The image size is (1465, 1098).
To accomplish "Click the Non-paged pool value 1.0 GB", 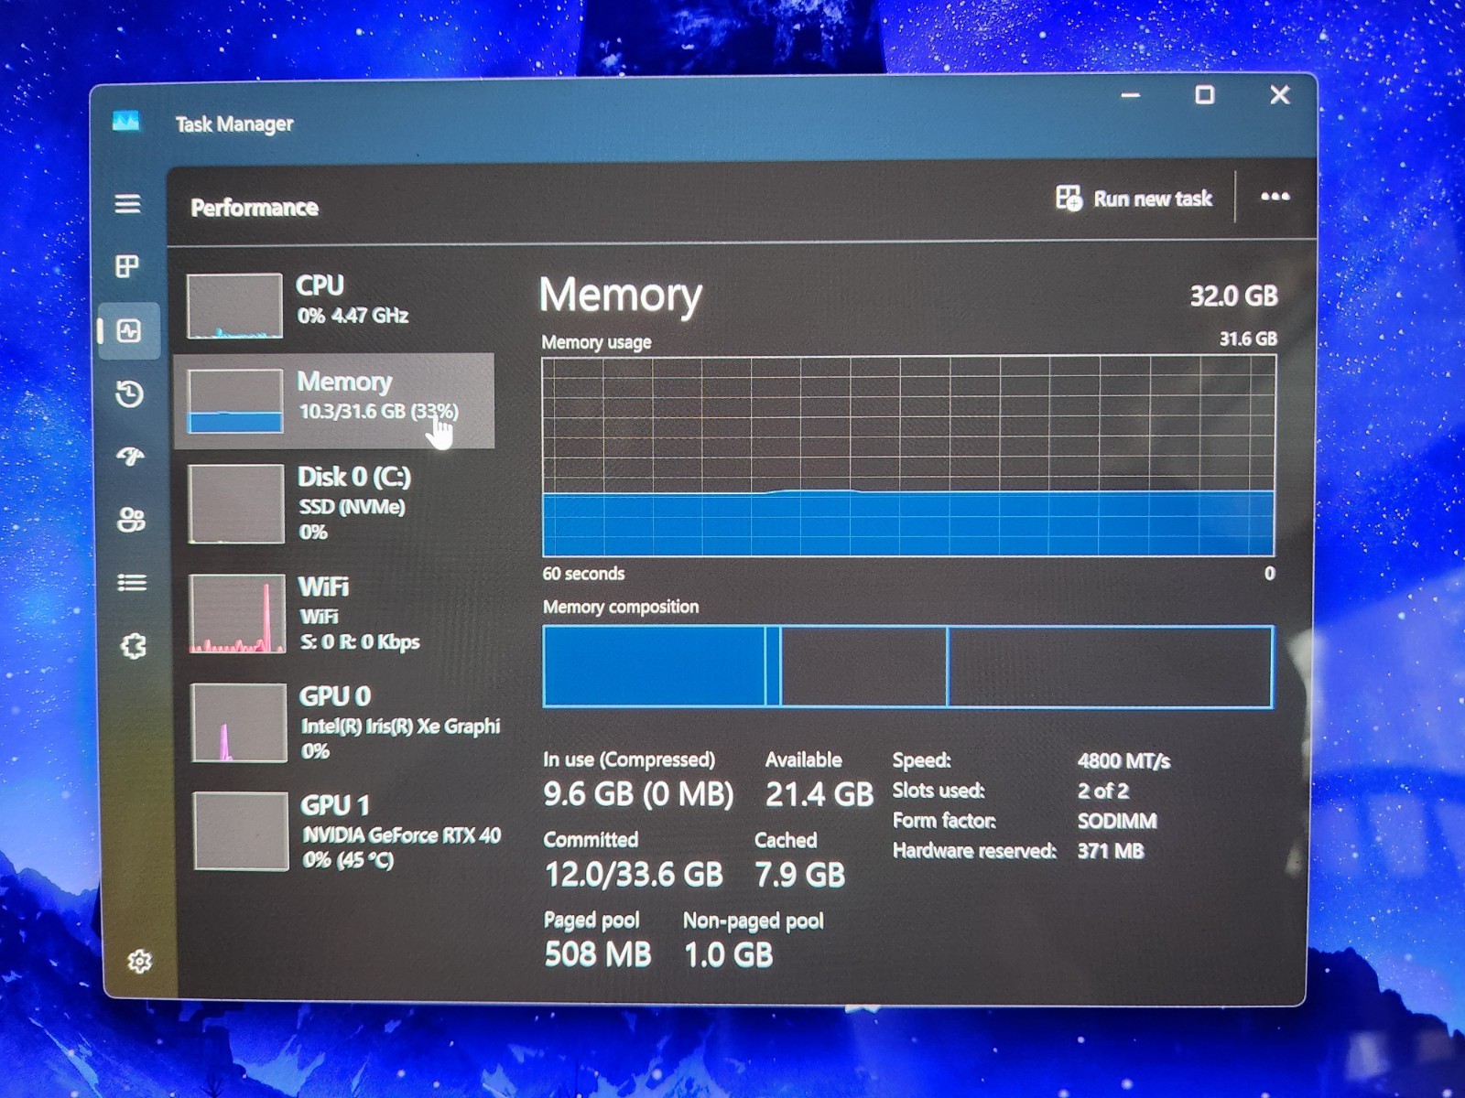I will (729, 955).
